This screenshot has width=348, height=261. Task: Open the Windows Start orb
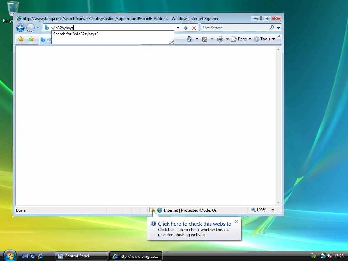pos(10,255)
